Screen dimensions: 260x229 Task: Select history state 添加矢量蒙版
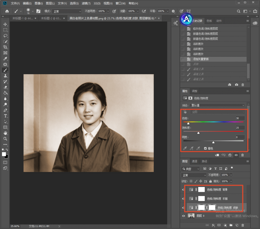pyautogui.click(x=213, y=59)
